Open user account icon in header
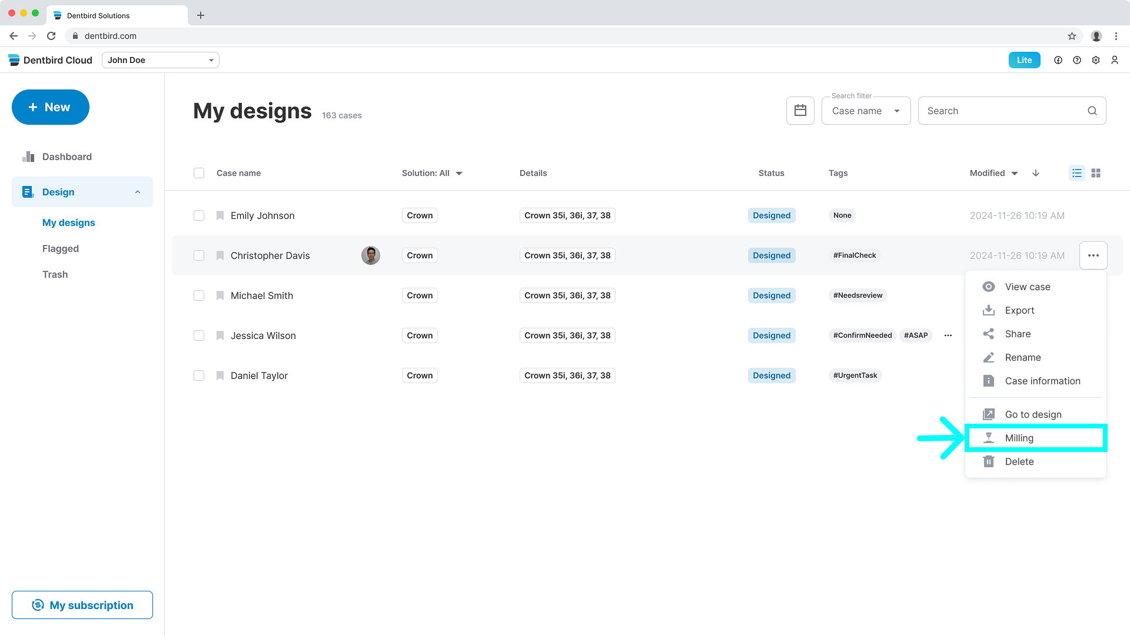1130x642 pixels. point(1114,60)
